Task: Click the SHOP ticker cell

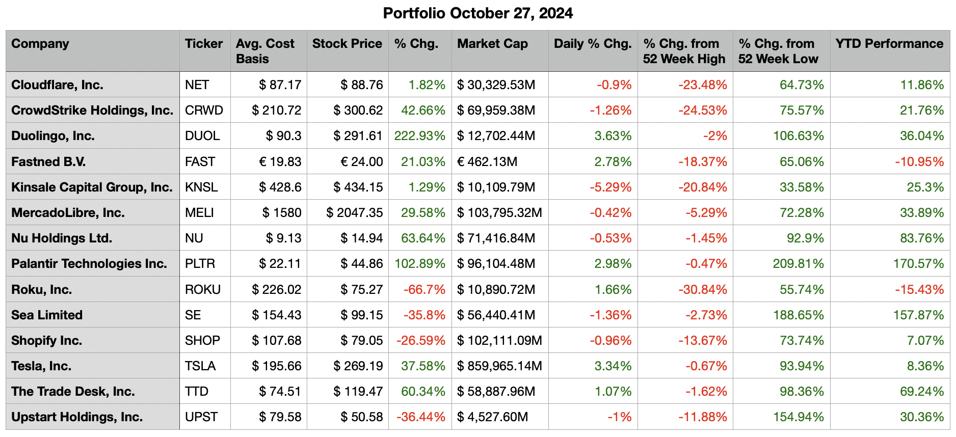Action: coord(202,341)
